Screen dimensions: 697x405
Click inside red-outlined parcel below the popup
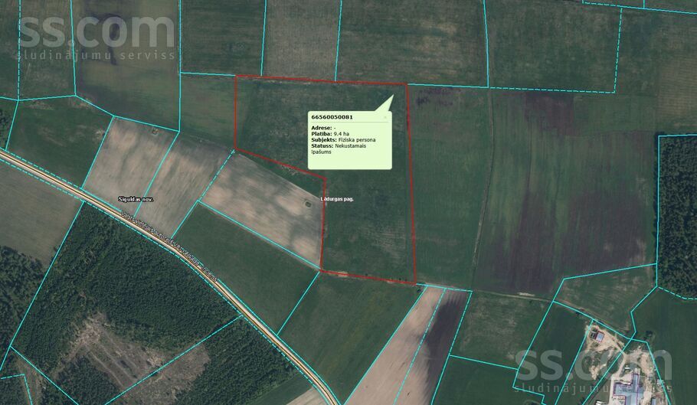368,230
